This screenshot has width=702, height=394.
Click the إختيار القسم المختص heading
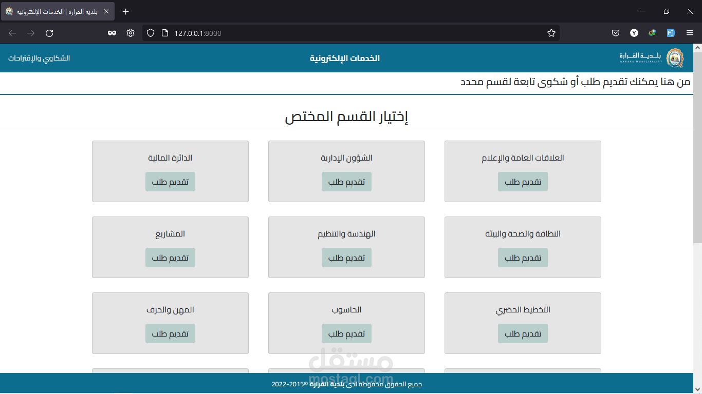pos(346,117)
